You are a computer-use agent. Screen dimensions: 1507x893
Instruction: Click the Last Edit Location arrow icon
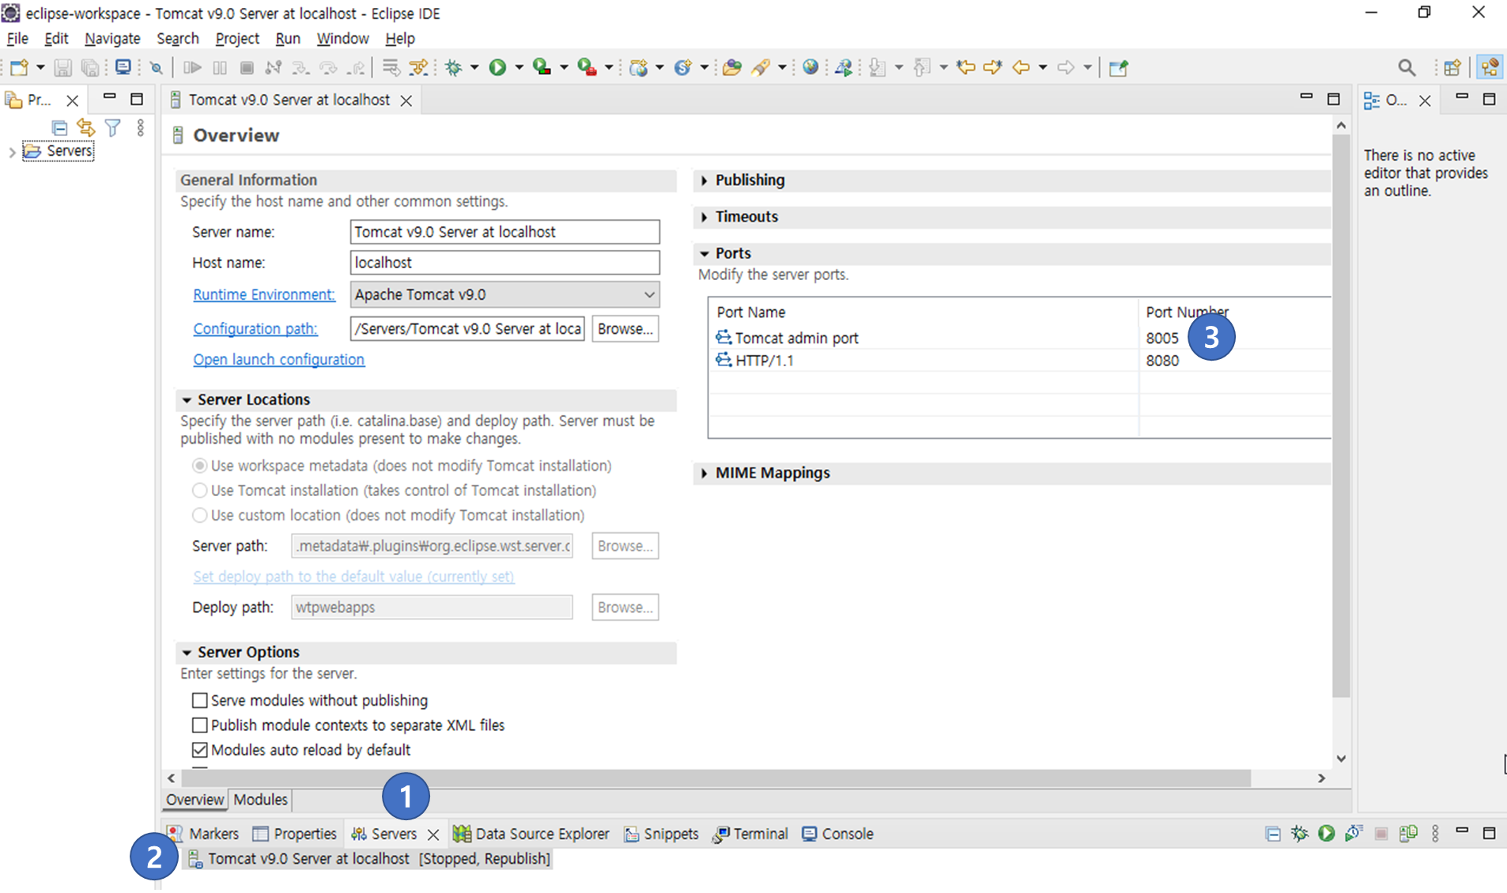tap(965, 68)
